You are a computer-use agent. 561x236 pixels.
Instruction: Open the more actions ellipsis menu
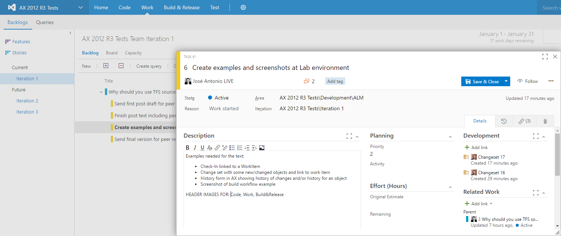[551, 81]
